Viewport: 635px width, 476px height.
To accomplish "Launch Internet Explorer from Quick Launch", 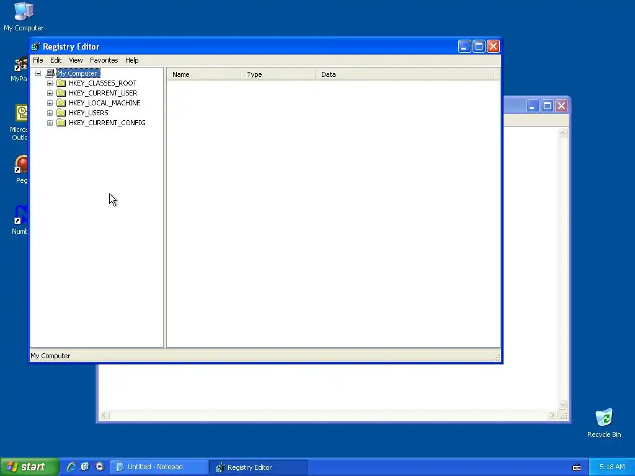I will click(71, 467).
